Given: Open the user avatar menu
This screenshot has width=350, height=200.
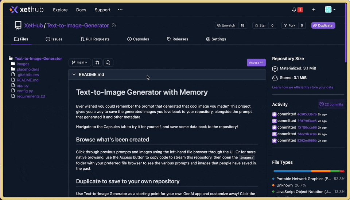Looking at the screenshot, I should click(330, 9).
